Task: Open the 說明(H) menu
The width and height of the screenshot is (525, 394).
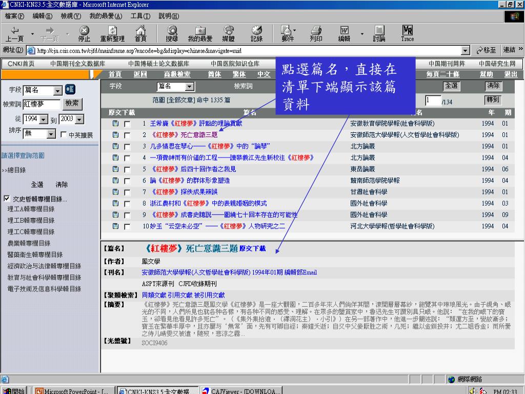Action: pyautogui.click(x=169, y=16)
